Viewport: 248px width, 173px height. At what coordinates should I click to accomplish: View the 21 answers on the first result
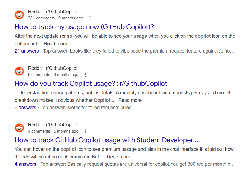[27, 51]
